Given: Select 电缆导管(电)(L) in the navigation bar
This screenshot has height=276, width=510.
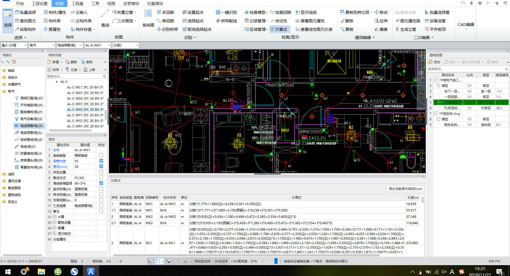Looking at the screenshot, I should pos(29,133).
